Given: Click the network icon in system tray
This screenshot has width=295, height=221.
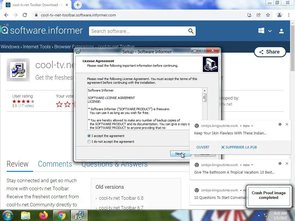Looking at the screenshot, I should (x=266, y=215).
